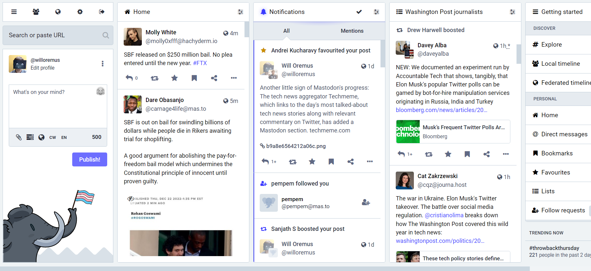Screen dimensions: 591x271
Task: Focus the Search or paste URL field
Action: tap(53, 35)
